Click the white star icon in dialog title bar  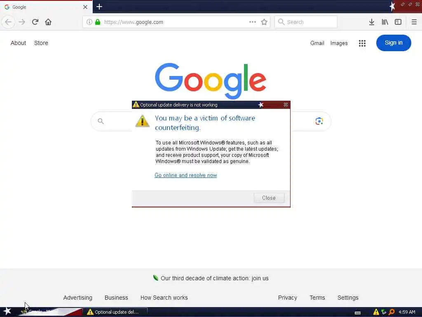[261, 105]
